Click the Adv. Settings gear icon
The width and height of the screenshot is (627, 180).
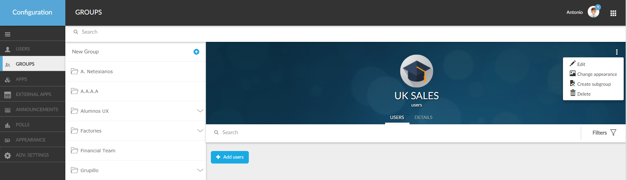pyautogui.click(x=8, y=155)
